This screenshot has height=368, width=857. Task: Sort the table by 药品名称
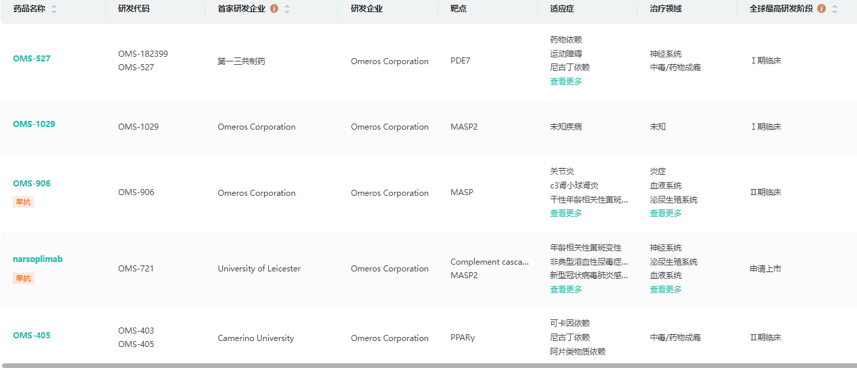point(54,9)
